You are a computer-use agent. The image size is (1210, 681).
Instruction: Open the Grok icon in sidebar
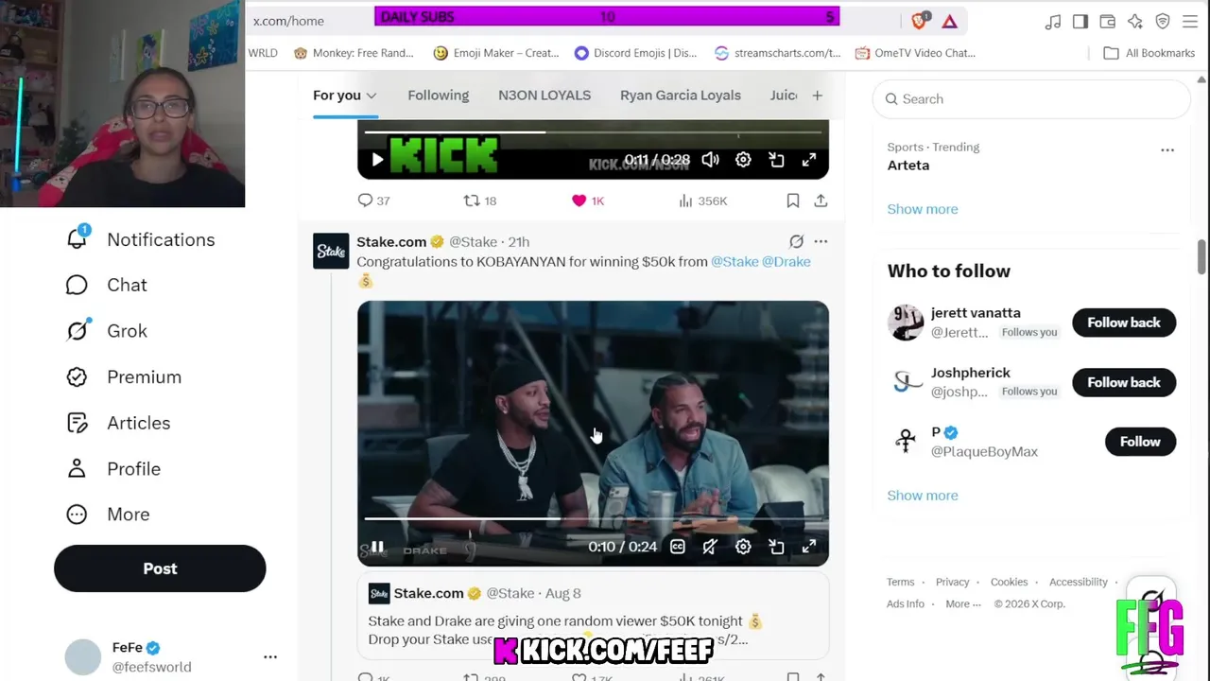(78, 330)
